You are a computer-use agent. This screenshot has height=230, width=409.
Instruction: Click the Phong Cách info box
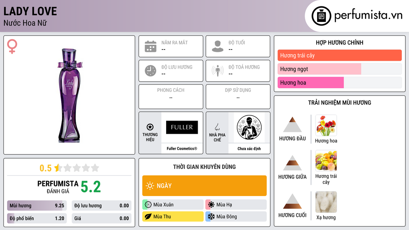[x=171, y=97]
